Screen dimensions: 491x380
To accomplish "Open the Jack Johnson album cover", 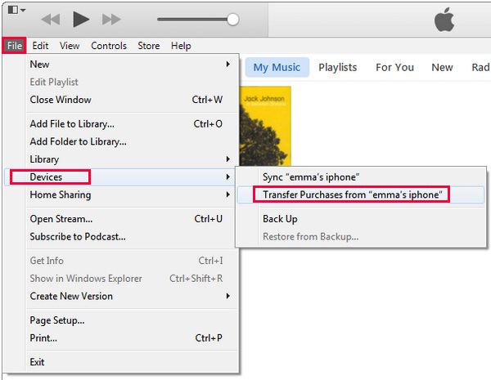I will 265,126.
